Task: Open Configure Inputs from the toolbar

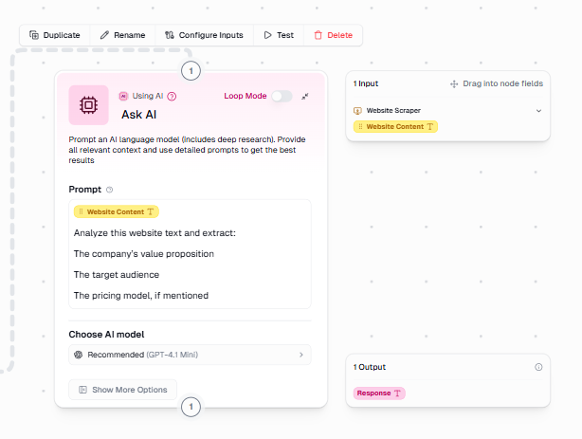Action: point(203,35)
